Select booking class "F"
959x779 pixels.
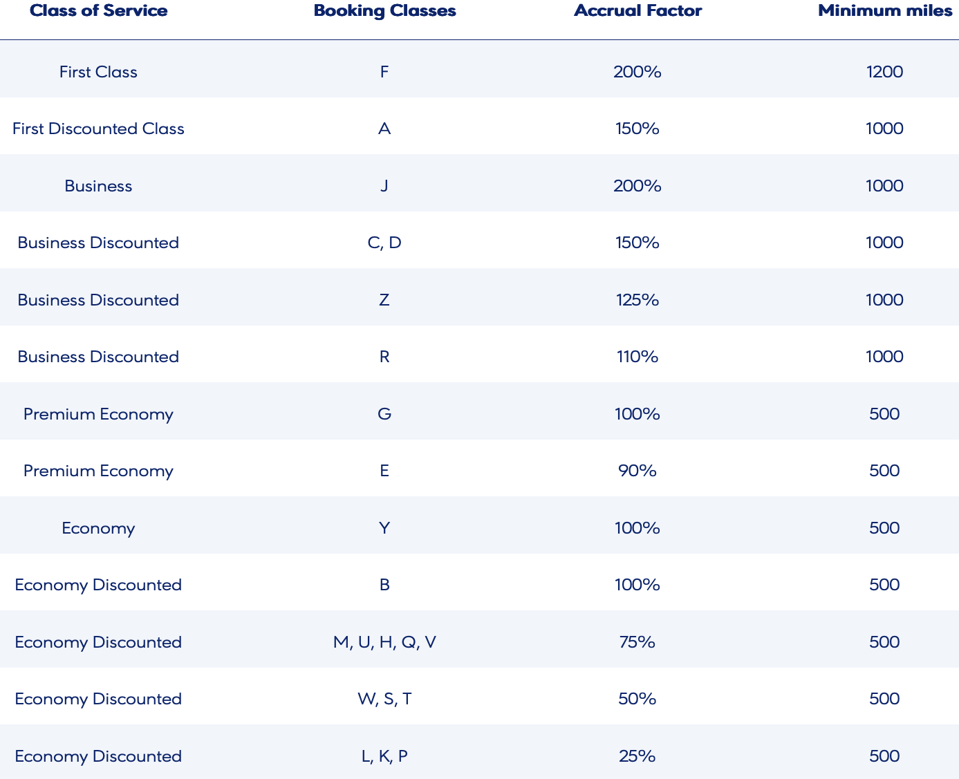click(x=384, y=72)
